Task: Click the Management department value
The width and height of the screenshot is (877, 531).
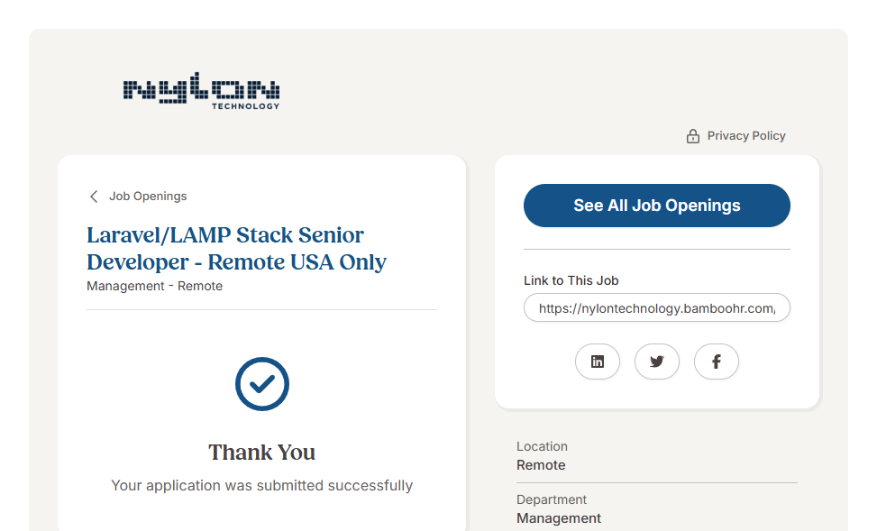Action: [558, 518]
